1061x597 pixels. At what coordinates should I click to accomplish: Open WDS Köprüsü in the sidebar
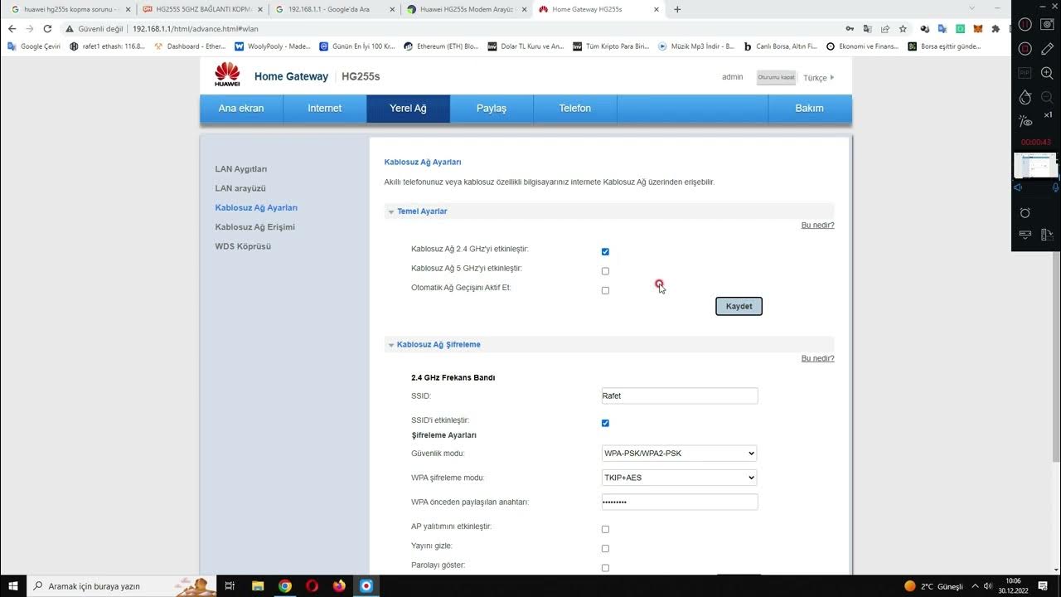pos(243,246)
